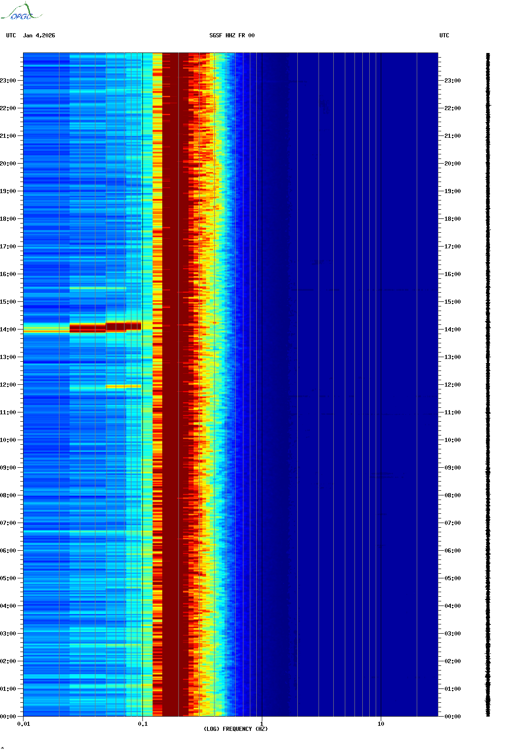
Task: Click the UTC label at top right
Action: pos(444,35)
